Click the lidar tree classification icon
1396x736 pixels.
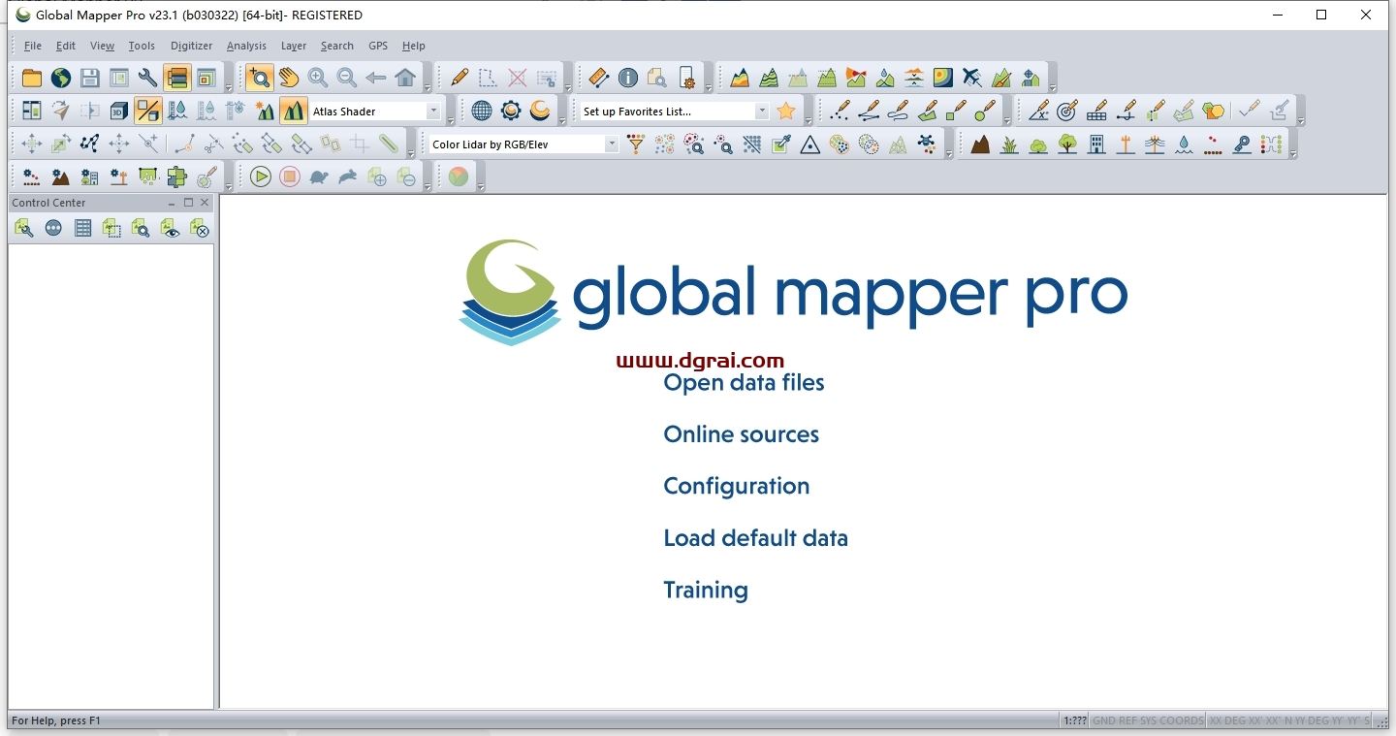tap(1067, 144)
